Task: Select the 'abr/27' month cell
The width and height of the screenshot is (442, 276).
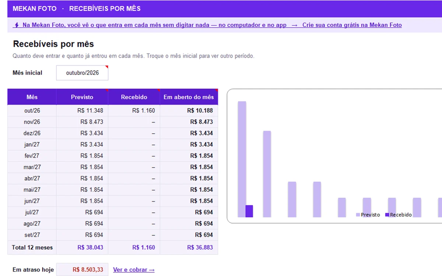Action: pyautogui.click(x=32, y=178)
